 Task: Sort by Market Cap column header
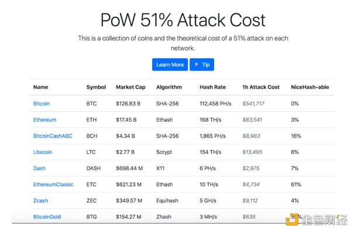130,87
